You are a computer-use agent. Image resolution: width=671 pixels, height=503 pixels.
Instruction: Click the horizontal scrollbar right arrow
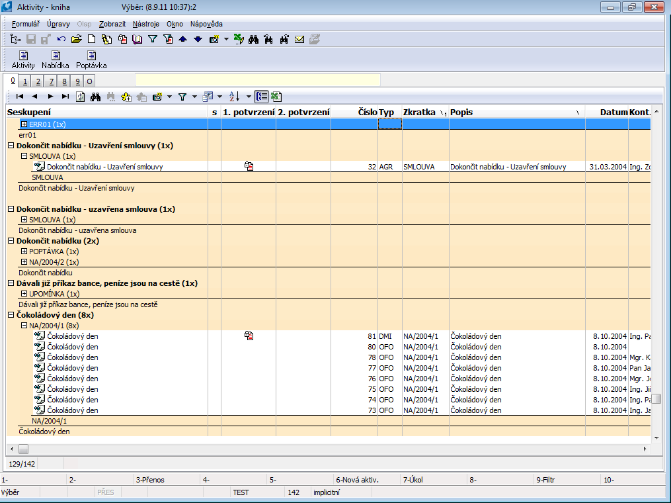point(645,449)
